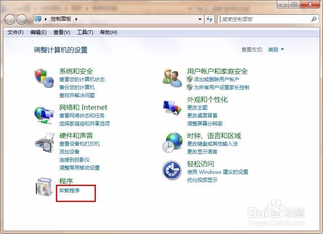Open Programs disc box icon
The width and height of the screenshot is (323, 234).
[x=44, y=187]
